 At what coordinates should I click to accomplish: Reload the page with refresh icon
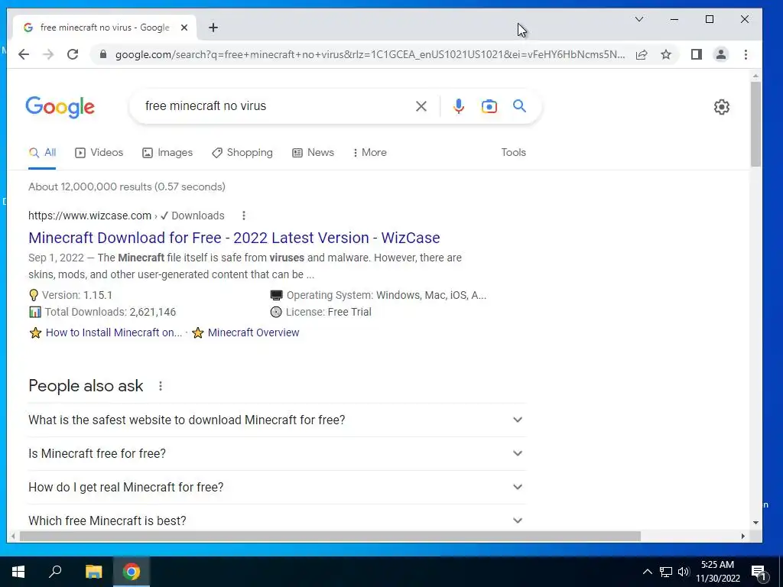tap(73, 54)
